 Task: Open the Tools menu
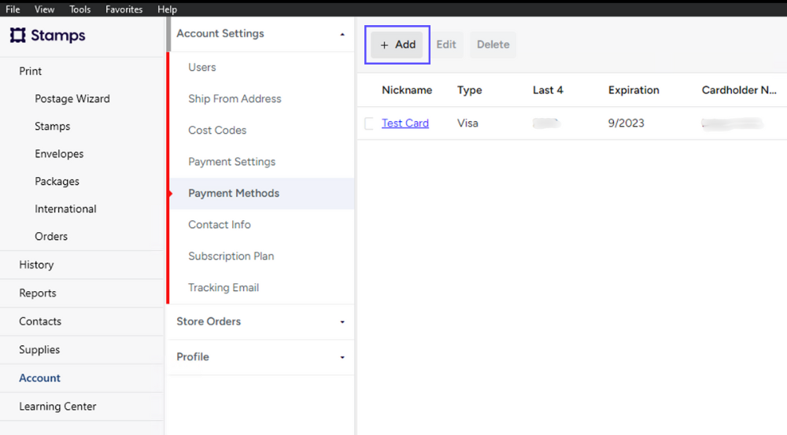point(79,9)
